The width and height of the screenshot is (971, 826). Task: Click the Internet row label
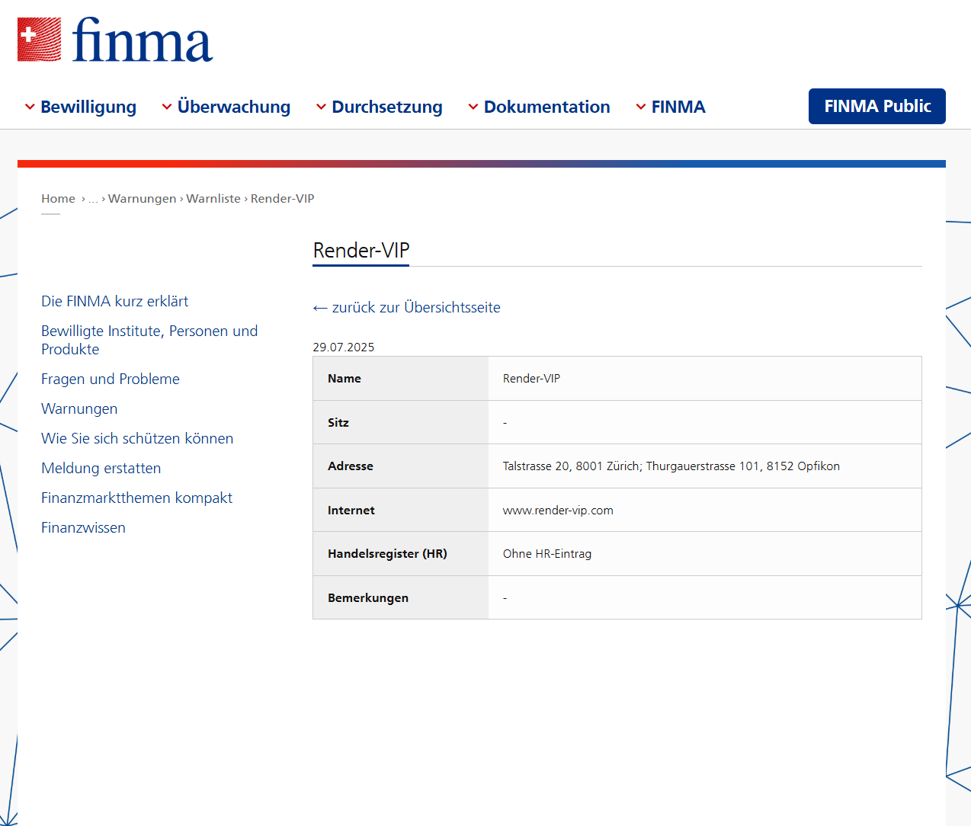(x=351, y=511)
